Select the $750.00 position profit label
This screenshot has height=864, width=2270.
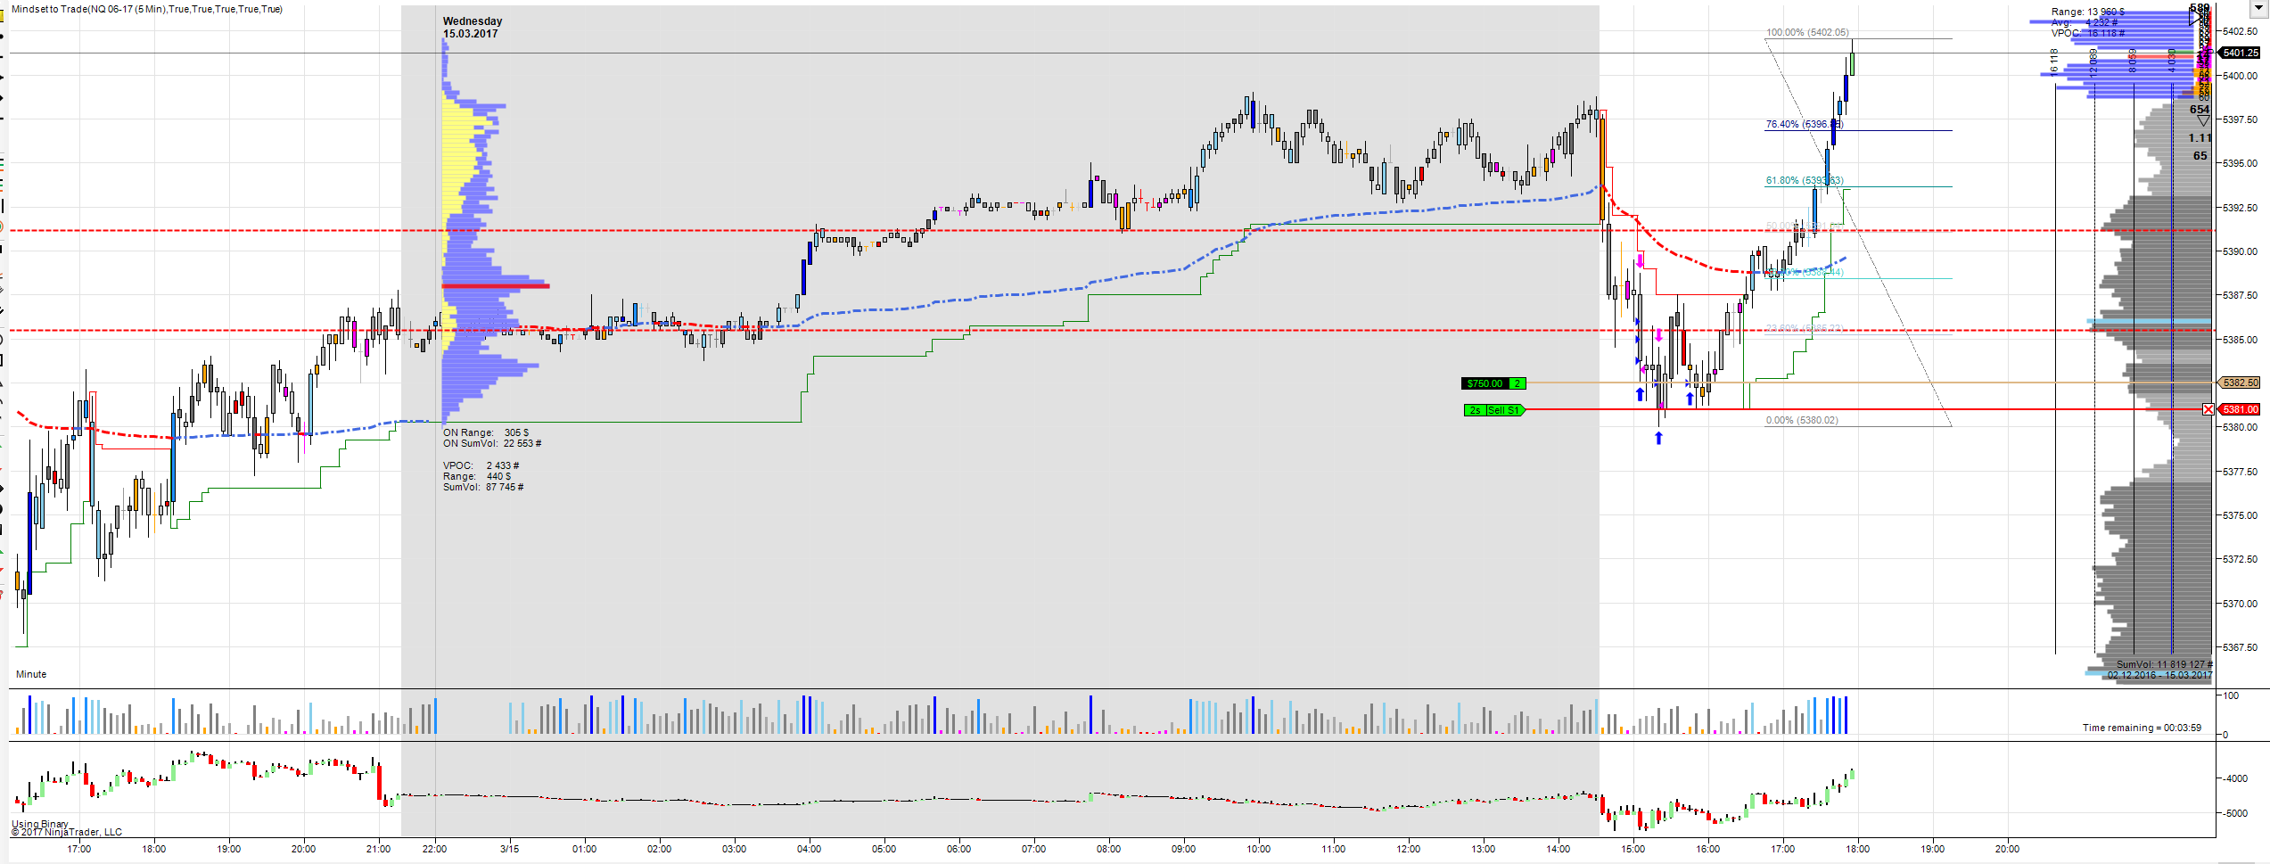[1485, 383]
